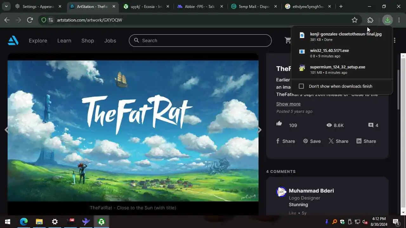The image size is (406, 228).
Task: Expand description with Show more
Action: (x=288, y=104)
